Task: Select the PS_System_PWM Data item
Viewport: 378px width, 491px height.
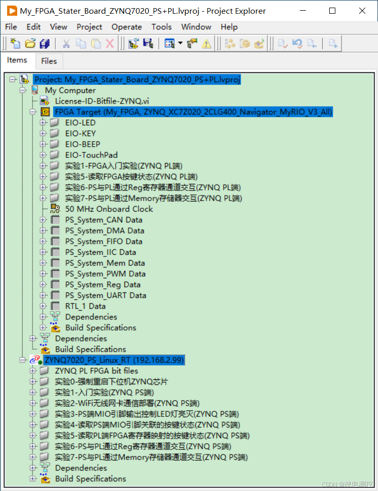Action: (105, 274)
